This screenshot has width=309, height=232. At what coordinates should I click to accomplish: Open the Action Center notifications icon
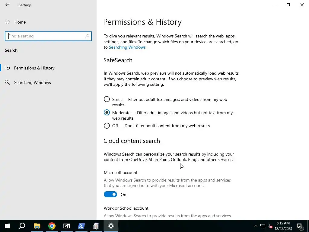coord(300,226)
